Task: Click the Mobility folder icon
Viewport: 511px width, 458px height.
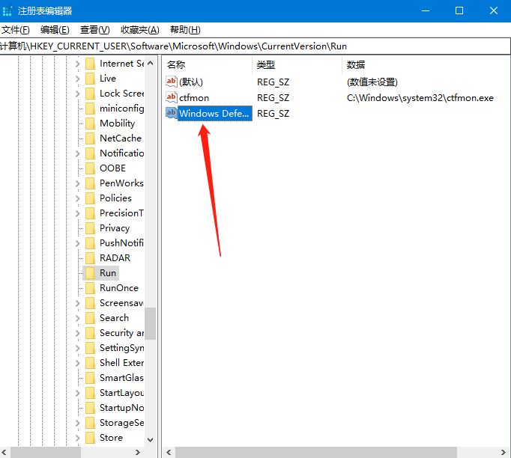Action: (x=90, y=123)
